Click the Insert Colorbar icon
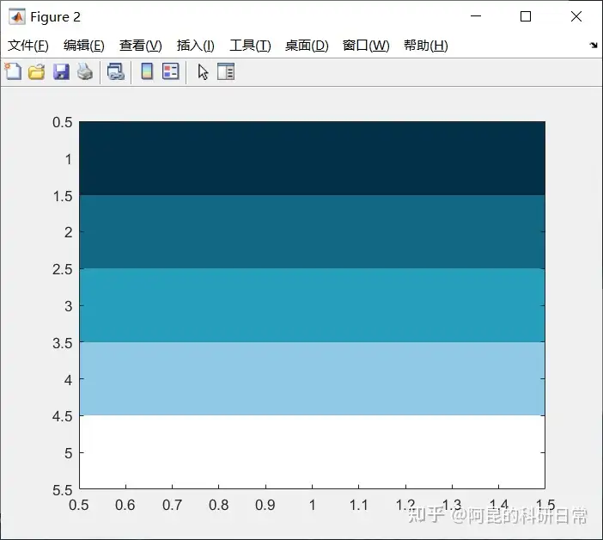 click(147, 71)
